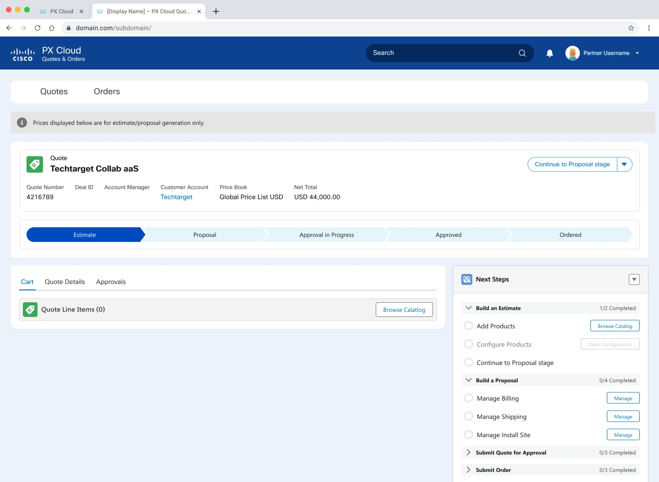The width and height of the screenshot is (659, 482).
Task: Toggle the Manage Install Site step circle
Action: coord(469,435)
